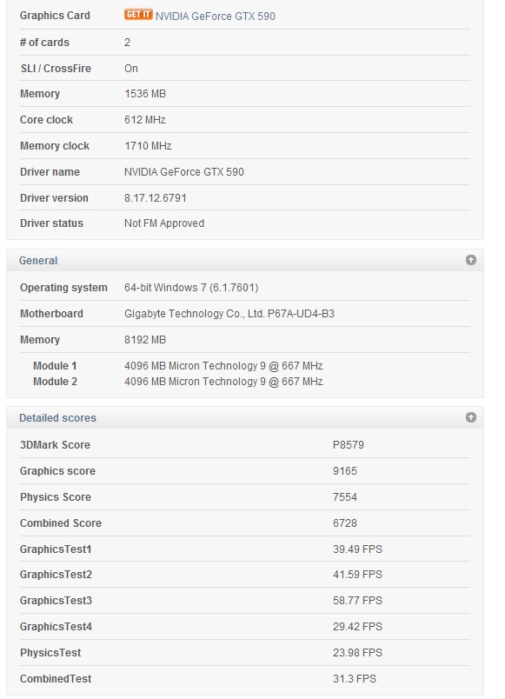505x699 pixels.
Task: Select the 3DMark Score value P8579
Action: (x=348, y=445)
